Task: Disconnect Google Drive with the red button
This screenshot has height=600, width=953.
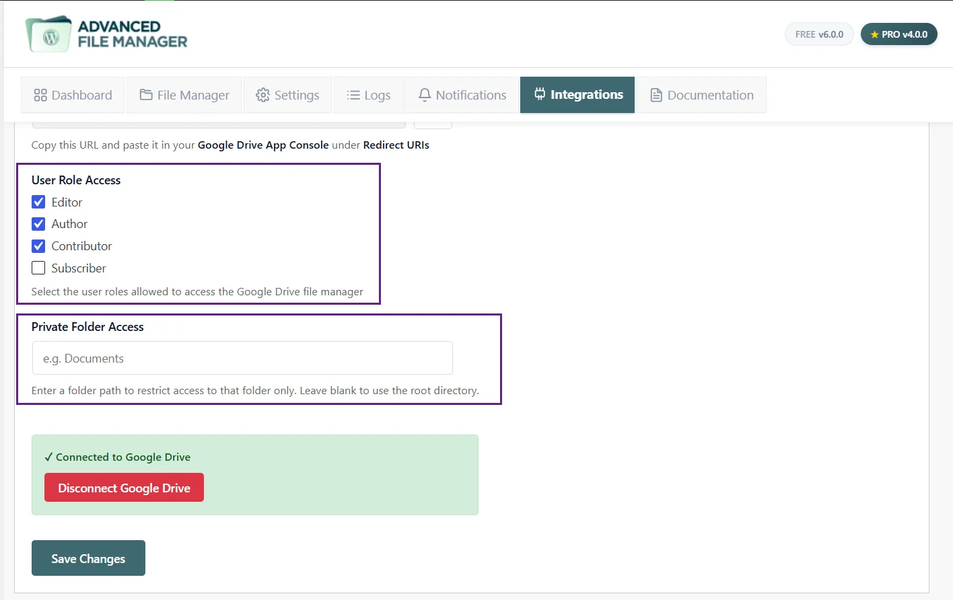Action: pos(124,488)
